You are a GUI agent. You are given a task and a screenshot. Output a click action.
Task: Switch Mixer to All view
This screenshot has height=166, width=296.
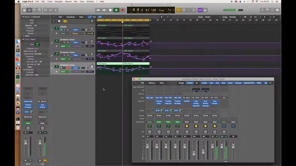point(197,83)
